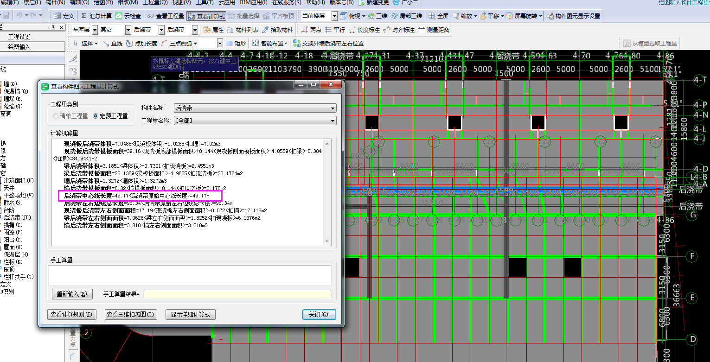This screenshot has width=710, height=362.
Task: Open 工程量(Q) menu
Action: [x=155, y=3]
